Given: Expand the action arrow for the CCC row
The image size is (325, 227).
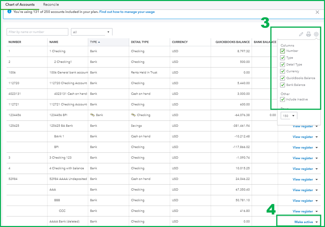Looking at the screenshot, I should (317, 211).
